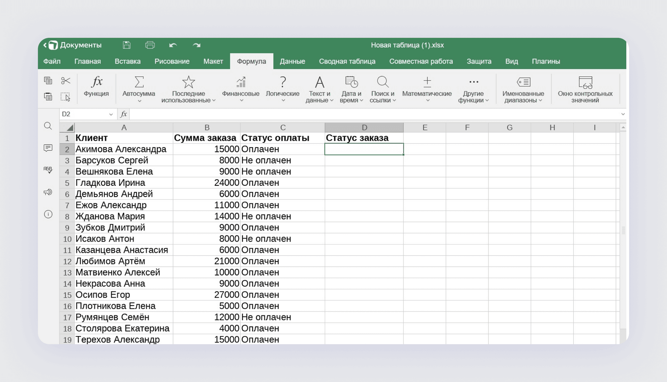The height and width of the screenshot is (382, 667).
Task: Select cell Акимова Александра
Action: (124, 149)
